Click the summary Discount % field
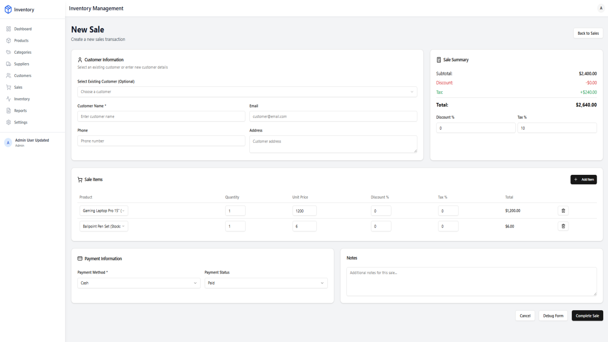The height and width of the screenshot is (342, 608). [476, 128]
